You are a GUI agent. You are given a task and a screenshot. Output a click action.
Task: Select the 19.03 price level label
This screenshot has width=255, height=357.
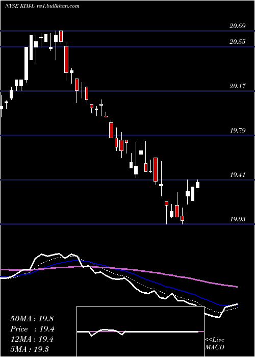tap(238, 219)
